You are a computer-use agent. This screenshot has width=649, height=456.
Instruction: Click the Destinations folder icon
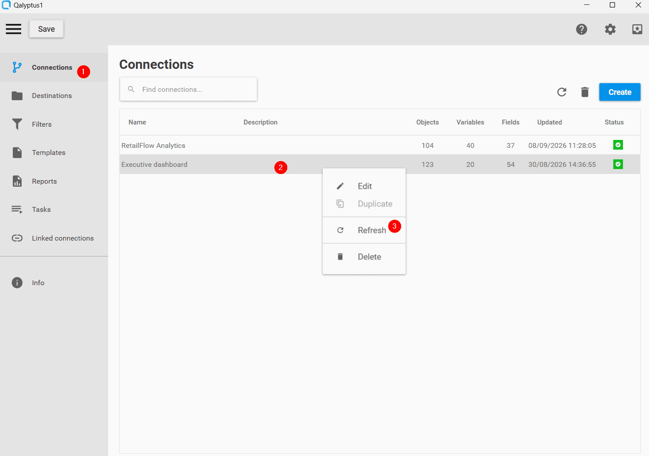[17, 96]
